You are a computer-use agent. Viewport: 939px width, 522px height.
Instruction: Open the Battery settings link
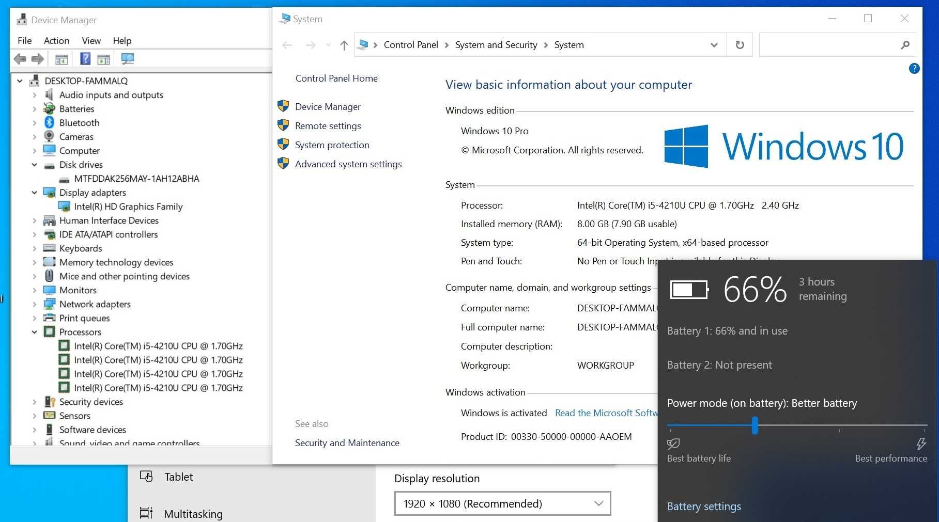click(704, 506)
